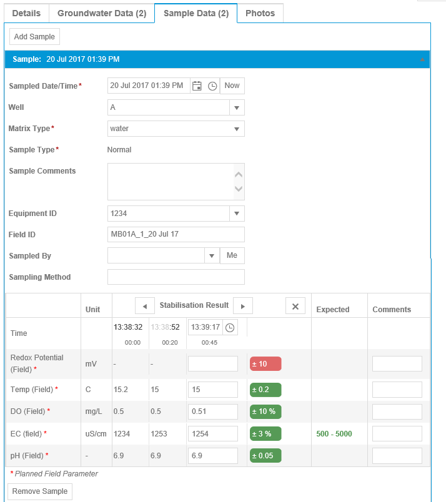Click the green ± 0.05 badge
Screen dimensions: 446x502
265,456
